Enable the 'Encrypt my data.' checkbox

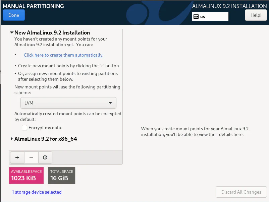point(24,128)
